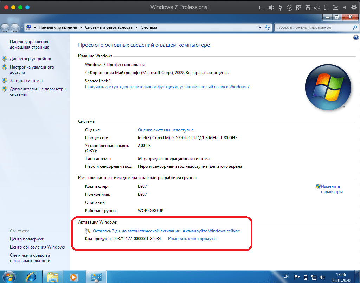This screenshot has width=360, height=283.
Task: Click network tray icon
Action: pos(314,277)
